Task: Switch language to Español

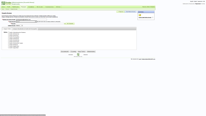Action: (192, 1)
